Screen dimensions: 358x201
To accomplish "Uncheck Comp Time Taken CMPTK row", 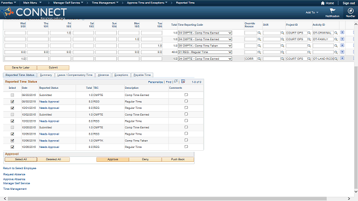I will (12, 141).
